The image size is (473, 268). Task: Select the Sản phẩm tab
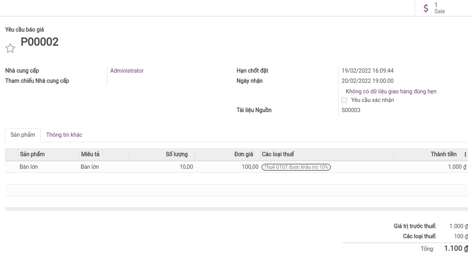(x=23, y=135)
